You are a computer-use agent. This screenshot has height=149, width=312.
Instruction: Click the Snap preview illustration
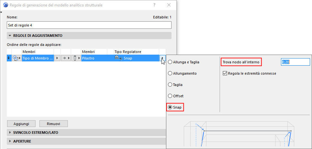tap(239, 133)
